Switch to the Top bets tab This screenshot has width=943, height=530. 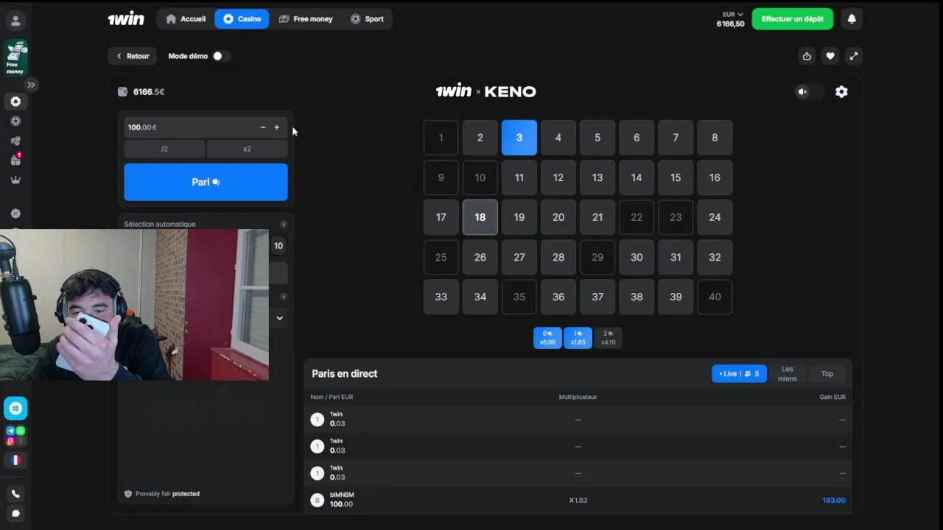click(827, 374)
